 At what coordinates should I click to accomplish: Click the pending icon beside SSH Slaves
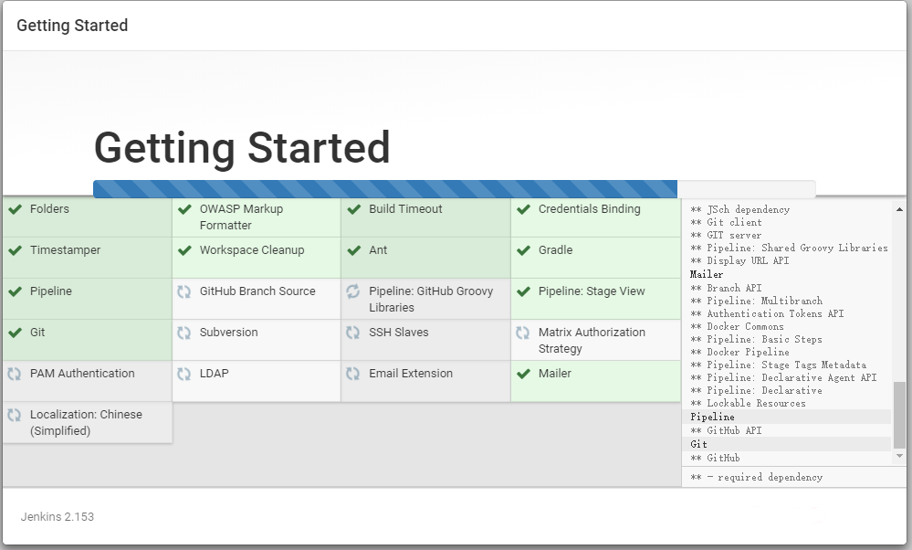coord(353,333)
